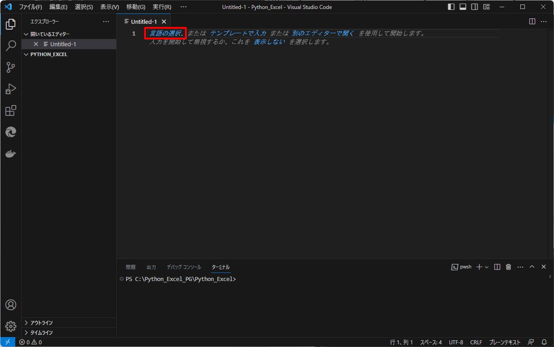Toggle the bottom panel visibility

[463, 7]
